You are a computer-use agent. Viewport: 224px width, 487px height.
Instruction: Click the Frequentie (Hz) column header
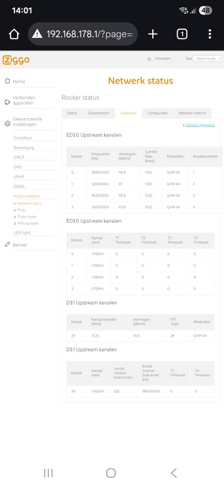click(100, 156)
